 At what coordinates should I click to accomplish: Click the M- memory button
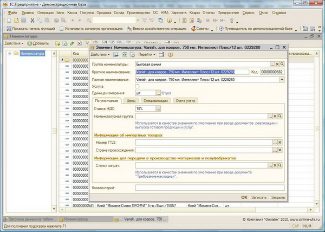(223, 20)
